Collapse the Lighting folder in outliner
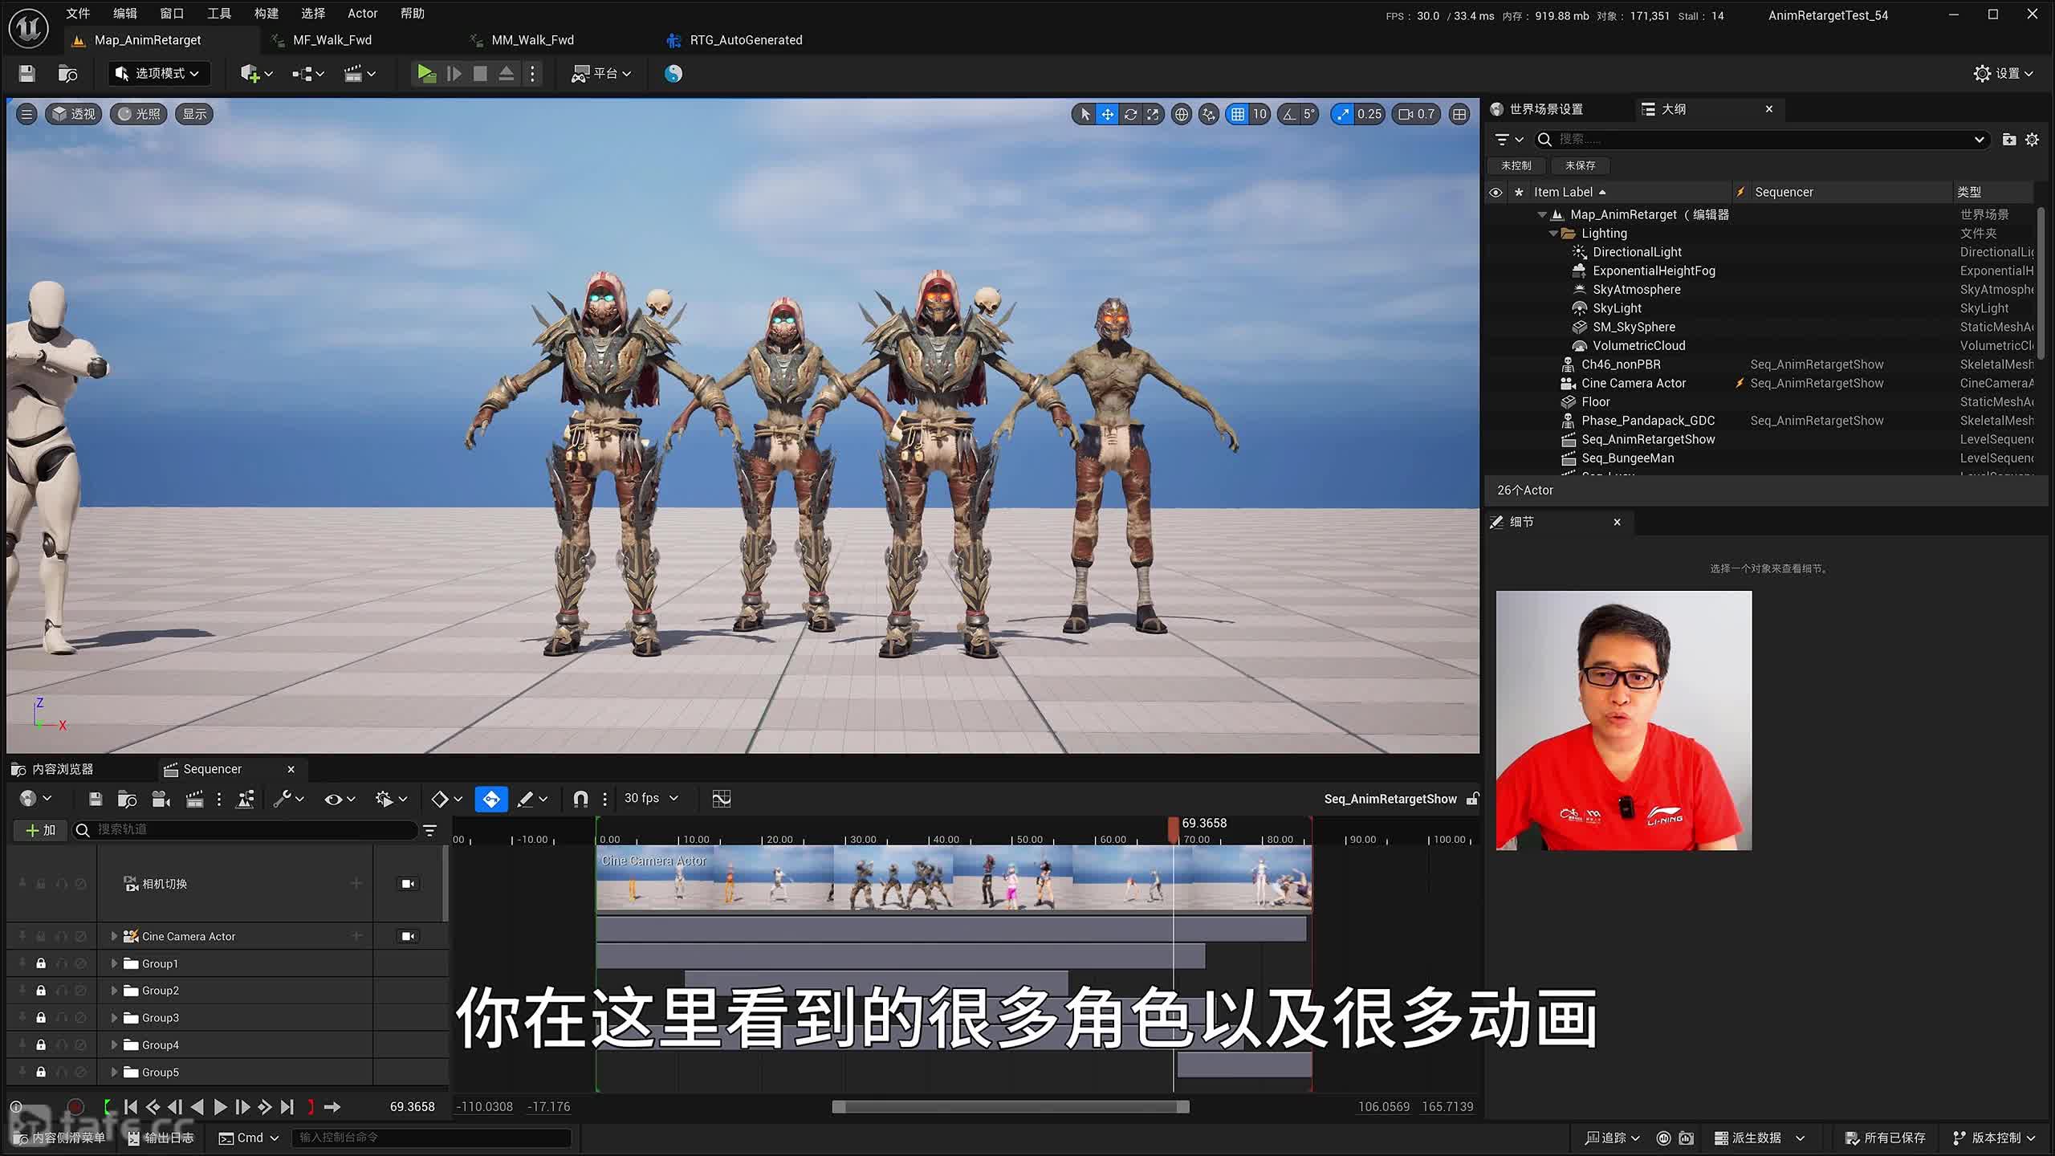This screenshot has height=1156, width=2055. (x=1553, y=234)
